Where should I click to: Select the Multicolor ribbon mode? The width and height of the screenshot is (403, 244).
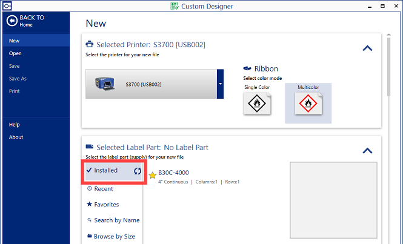(308, 104)
